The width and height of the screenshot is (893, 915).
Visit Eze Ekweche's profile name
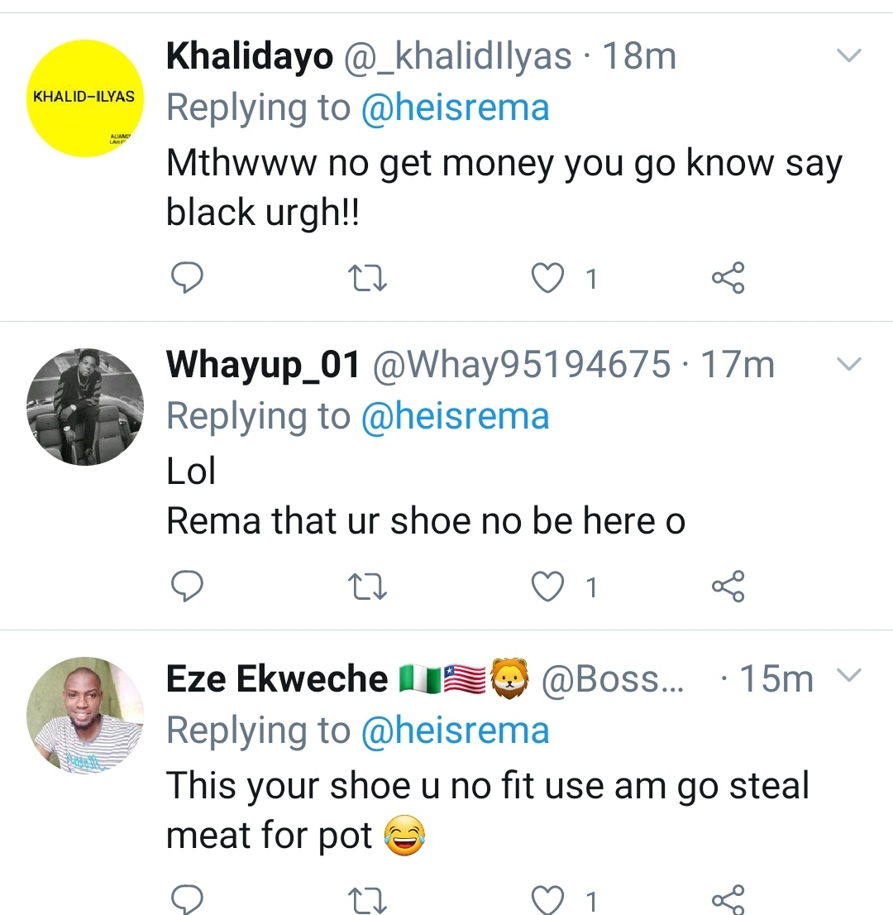[x=277, y=678]
